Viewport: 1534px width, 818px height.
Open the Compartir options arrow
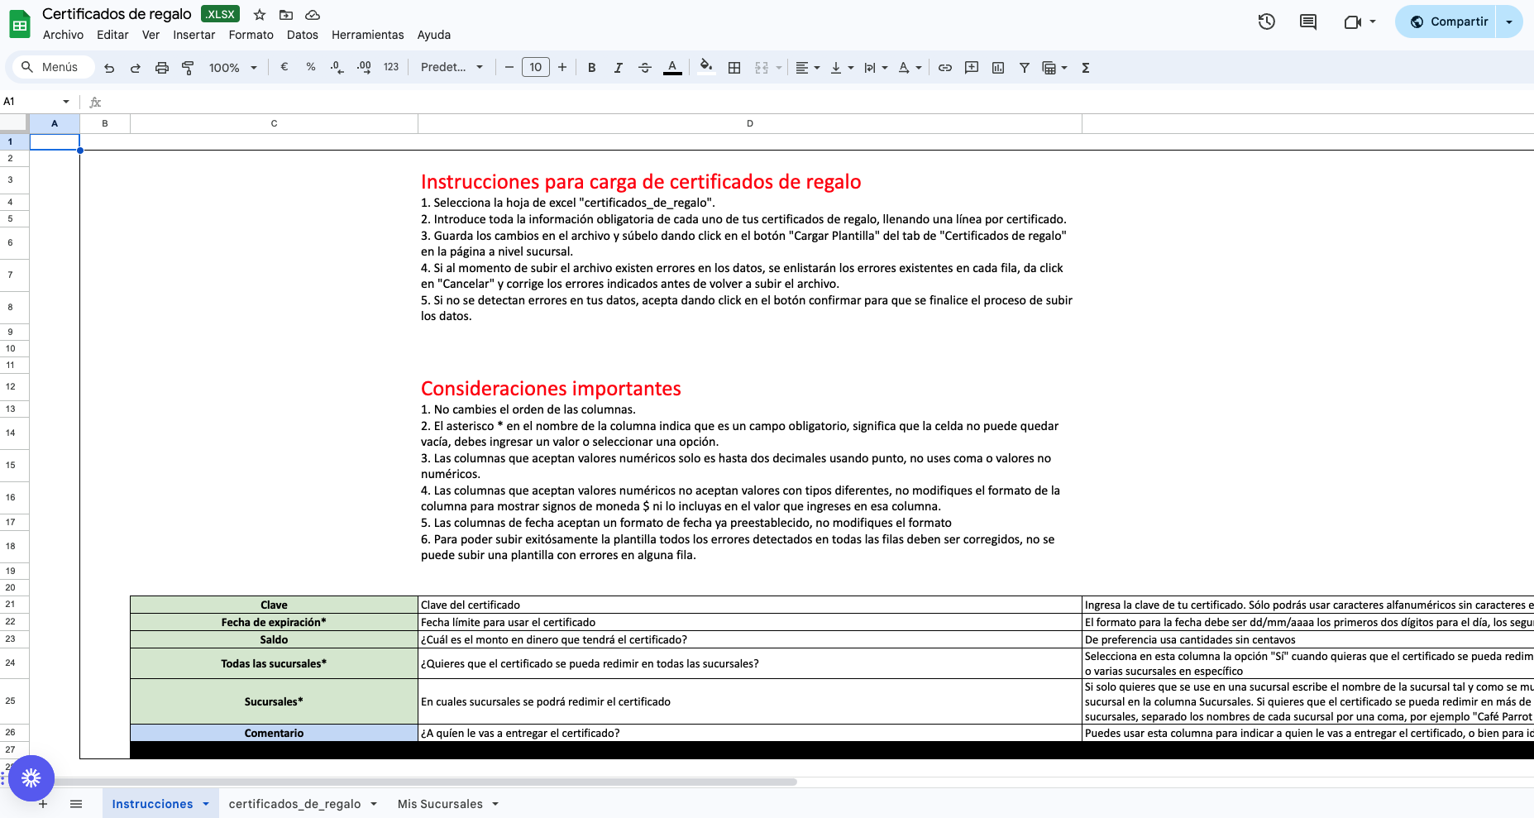click(1509, 22)
